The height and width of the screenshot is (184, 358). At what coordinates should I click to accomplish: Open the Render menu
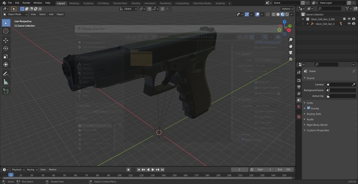[x=26, y=3]
